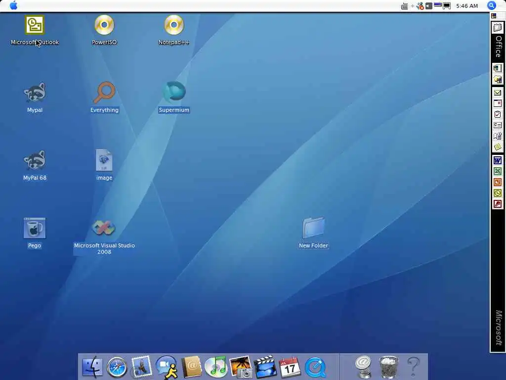Click New Task clipboard on Office bar
506x380 pixels.
point(497,114)
